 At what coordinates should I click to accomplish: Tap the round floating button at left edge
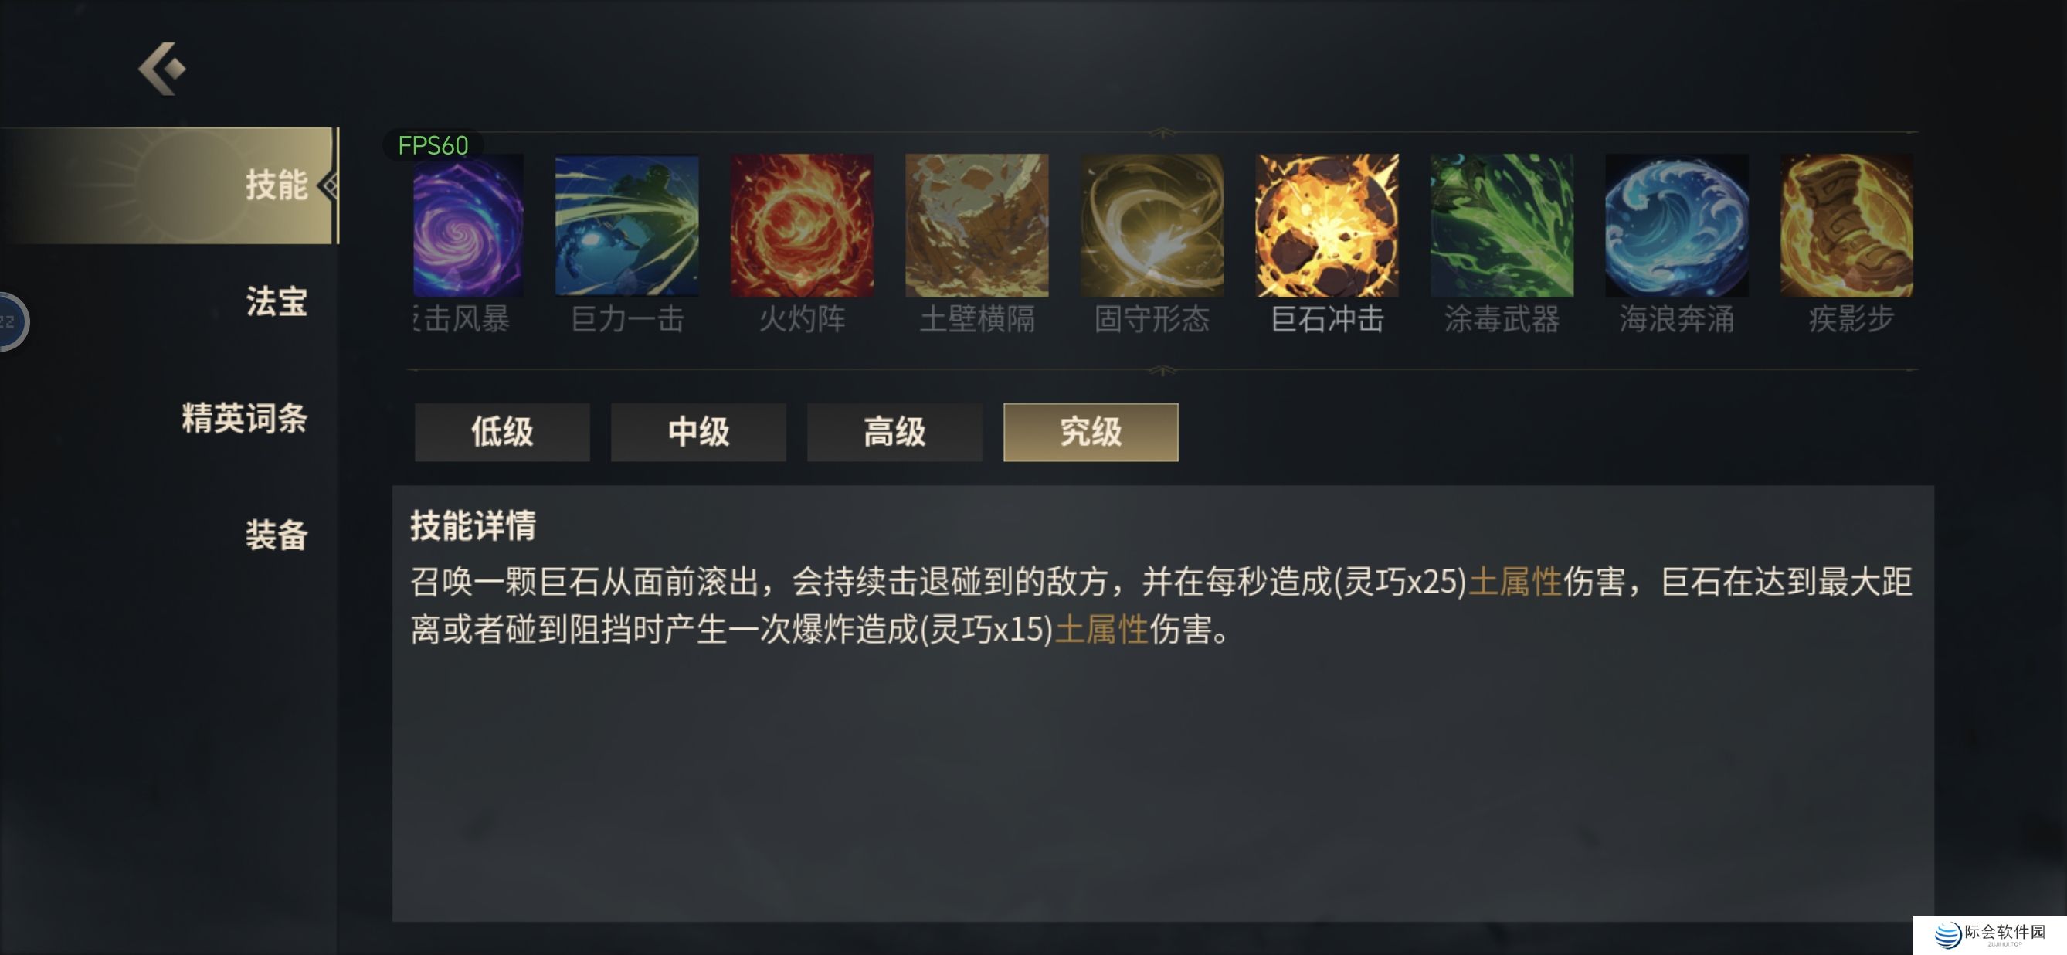pos(13,322)
